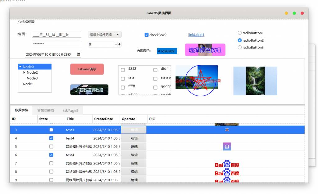Switch to the 容器类表格 tab

45,110
